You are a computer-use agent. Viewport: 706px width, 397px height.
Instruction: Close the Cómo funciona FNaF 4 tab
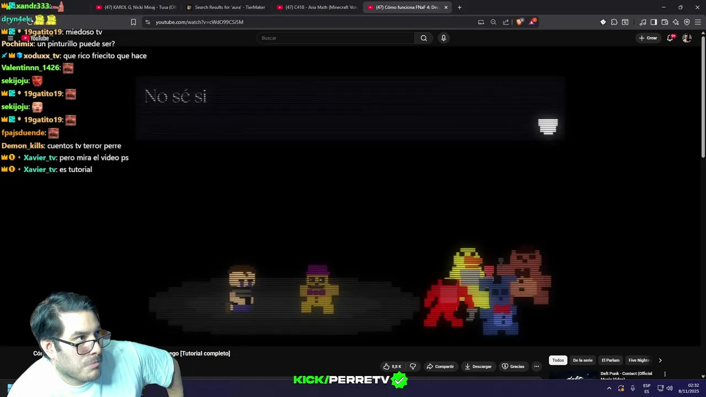pyautogui.click(x=446, y=7)
